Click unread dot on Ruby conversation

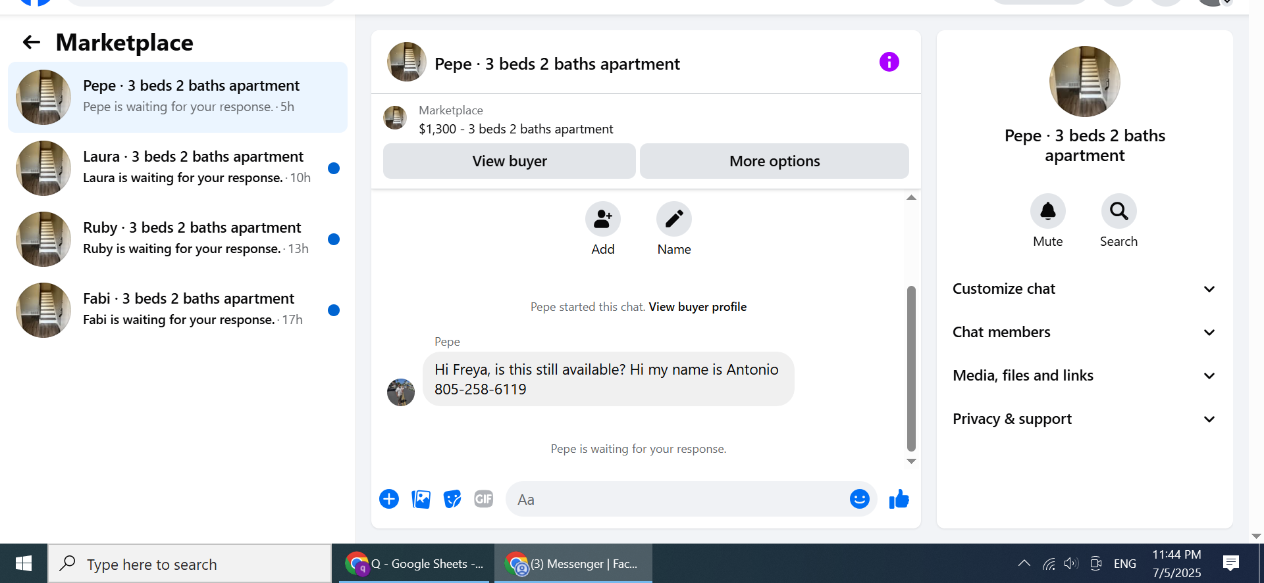334,239
